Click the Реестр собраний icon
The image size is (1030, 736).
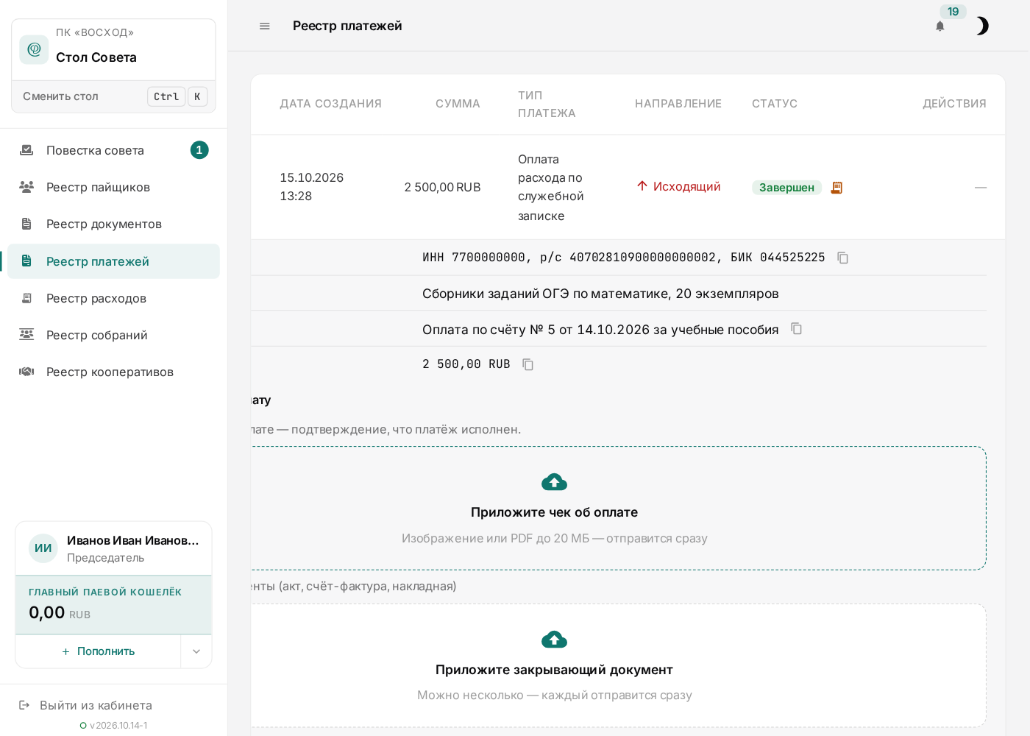26,335
